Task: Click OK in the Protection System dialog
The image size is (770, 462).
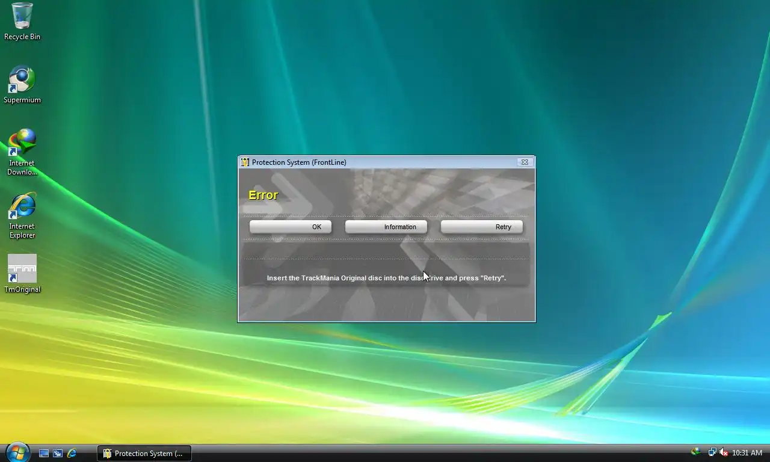Action: pyautogui.click(x=291, y=227)
